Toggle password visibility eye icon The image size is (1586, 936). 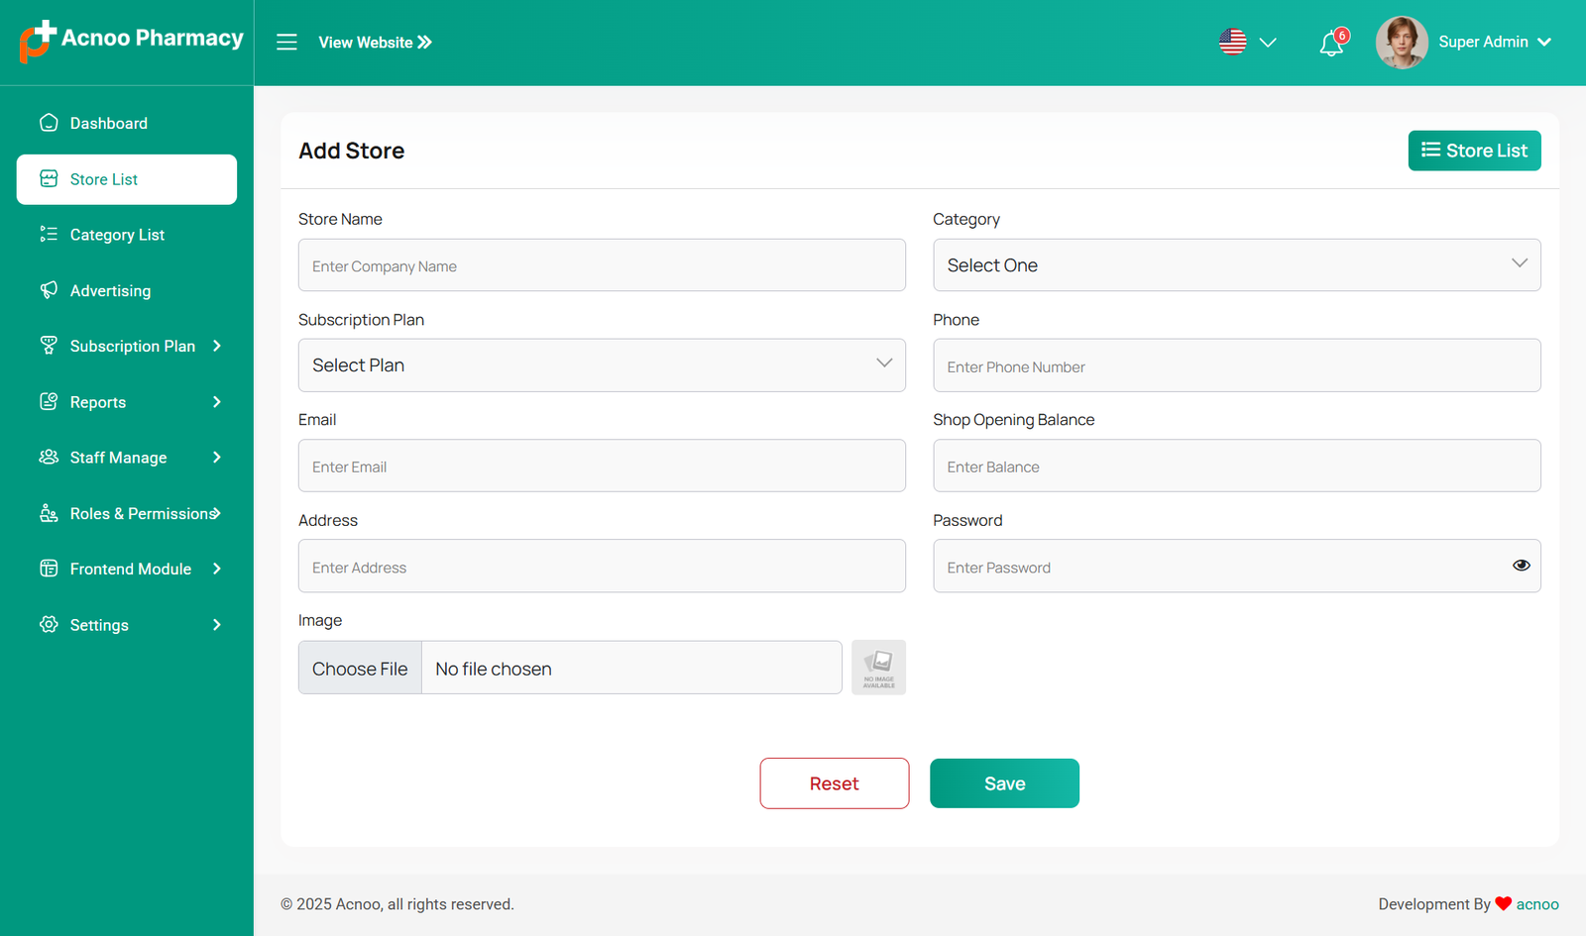[x=1521, y=566]
